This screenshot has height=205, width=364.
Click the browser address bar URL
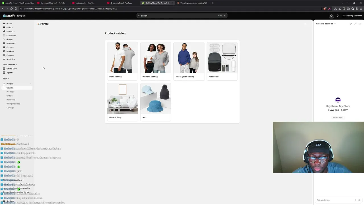(x=71, y=9)
